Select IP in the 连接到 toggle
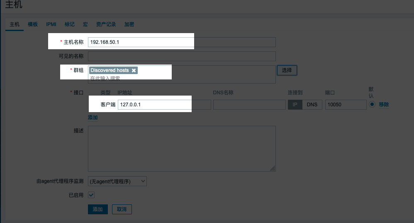414x223 pixels. click(295, 105)
